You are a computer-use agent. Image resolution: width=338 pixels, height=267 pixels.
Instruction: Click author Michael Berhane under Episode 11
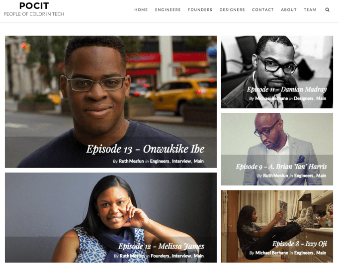271,98
